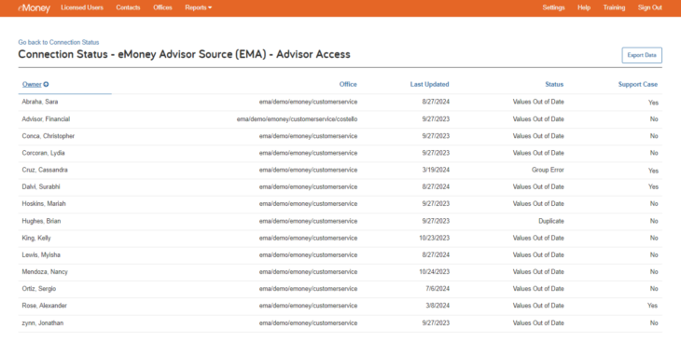Click the sort arrow icon beside Owner

click(x=46, y=84)
